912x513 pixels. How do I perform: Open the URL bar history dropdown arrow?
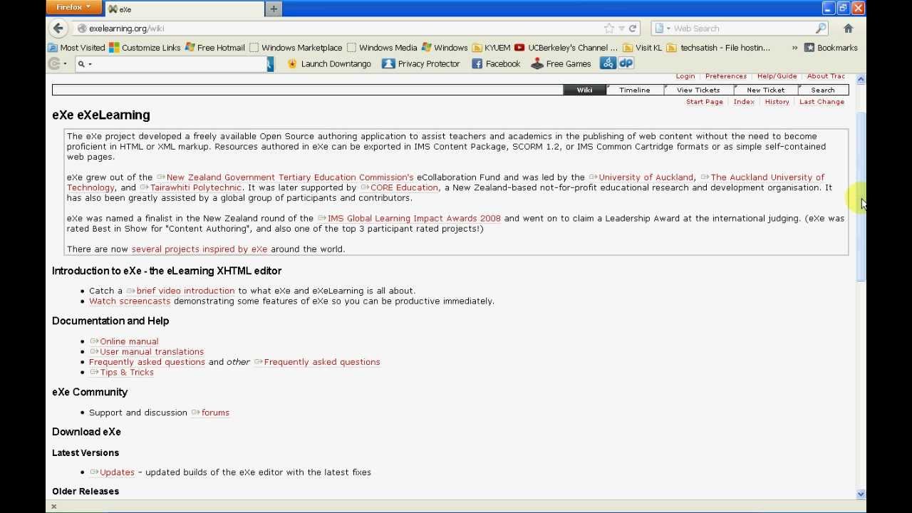[621, 28]
